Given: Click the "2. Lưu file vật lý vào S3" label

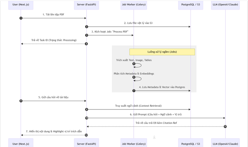Looking at the screenshot, I should [138, 23].
